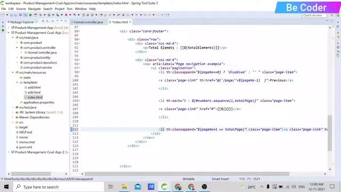341x192 pixels.
Task: Open the Navigate menu
Action: point(34,9)
